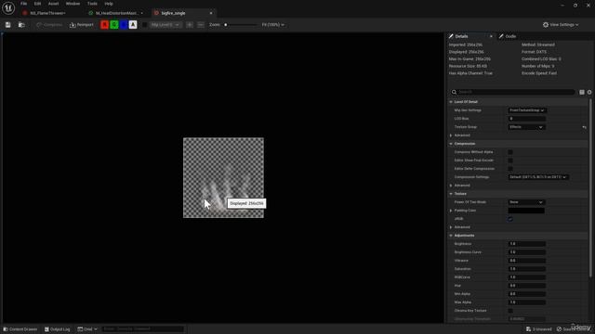Image resolution: width=595 pixels, height=334 pixels.
Task: Open the Cmd console type dropdown
Action: click(87, 329)
